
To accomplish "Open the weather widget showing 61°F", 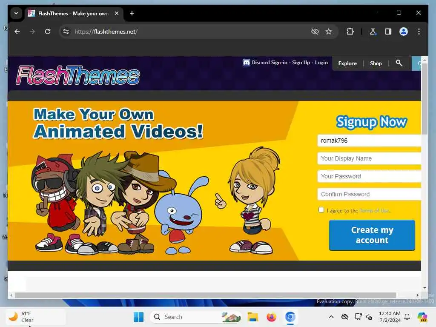I will (36, 317).
